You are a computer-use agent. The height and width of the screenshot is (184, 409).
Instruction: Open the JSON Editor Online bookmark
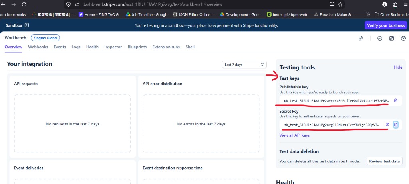click(x=194, y=15)
